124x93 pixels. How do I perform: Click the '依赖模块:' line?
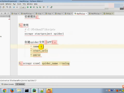pyautogui.click(x=31, y=17)
